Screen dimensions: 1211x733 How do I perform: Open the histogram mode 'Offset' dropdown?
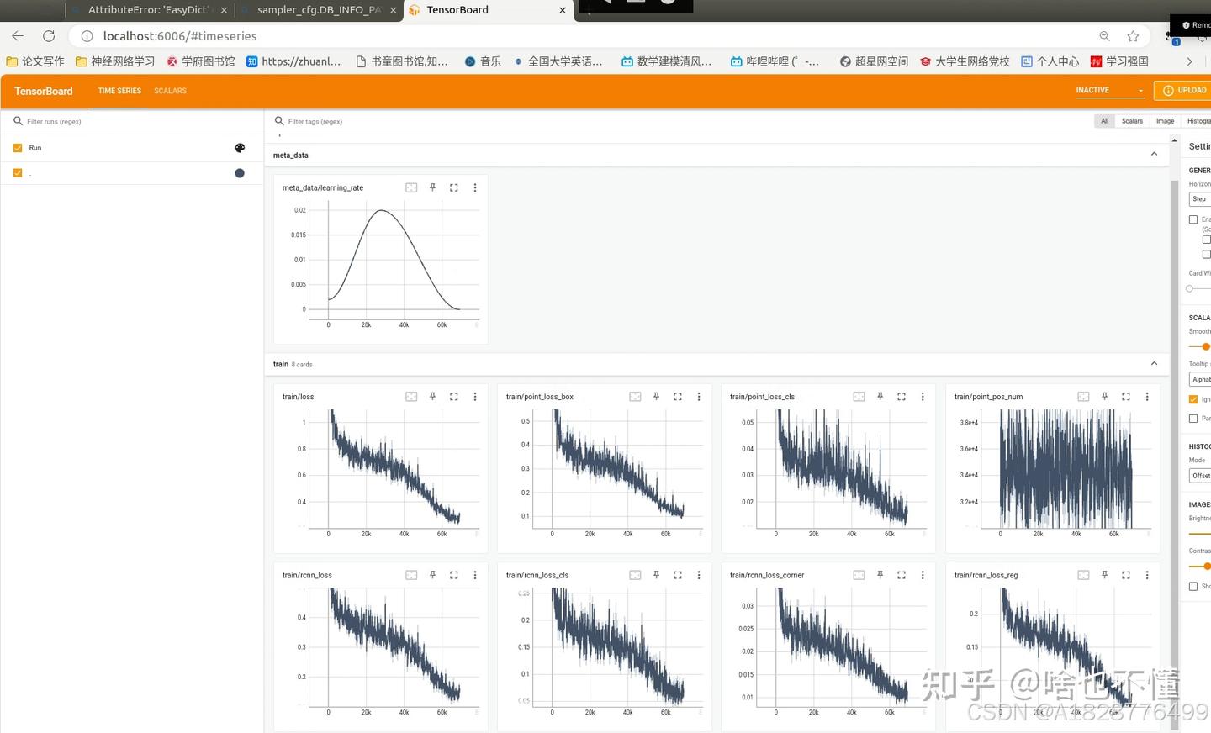tap(1200, 476)
